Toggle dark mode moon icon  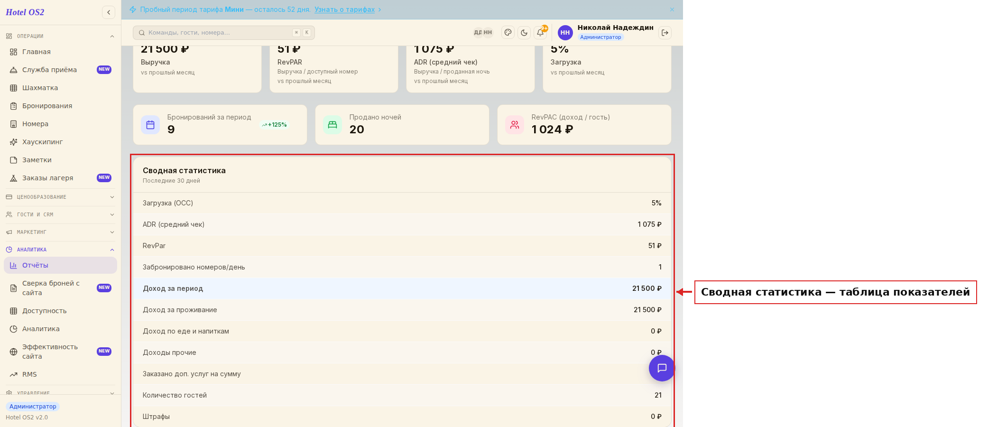click(x=524, y=33)
